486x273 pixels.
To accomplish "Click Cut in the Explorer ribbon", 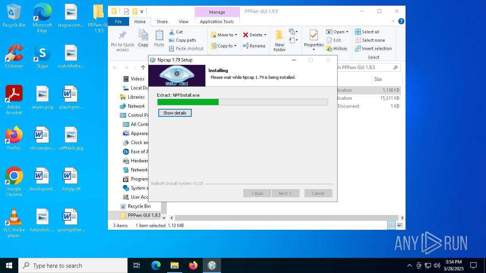I will (x=176, y=32).
